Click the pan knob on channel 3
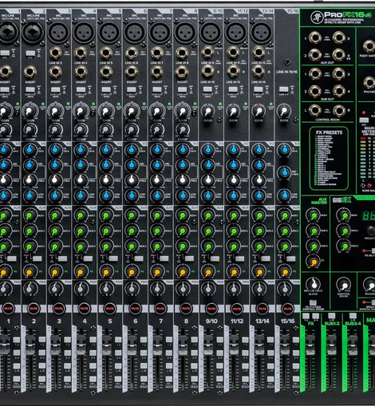Screen dimensions: 375x406 (x=55, y=288)
